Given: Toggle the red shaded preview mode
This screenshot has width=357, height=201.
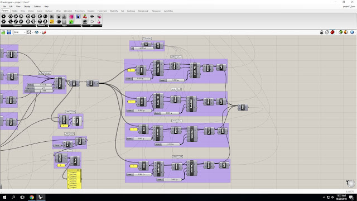Looking at the screenshot, I should 332,32.
